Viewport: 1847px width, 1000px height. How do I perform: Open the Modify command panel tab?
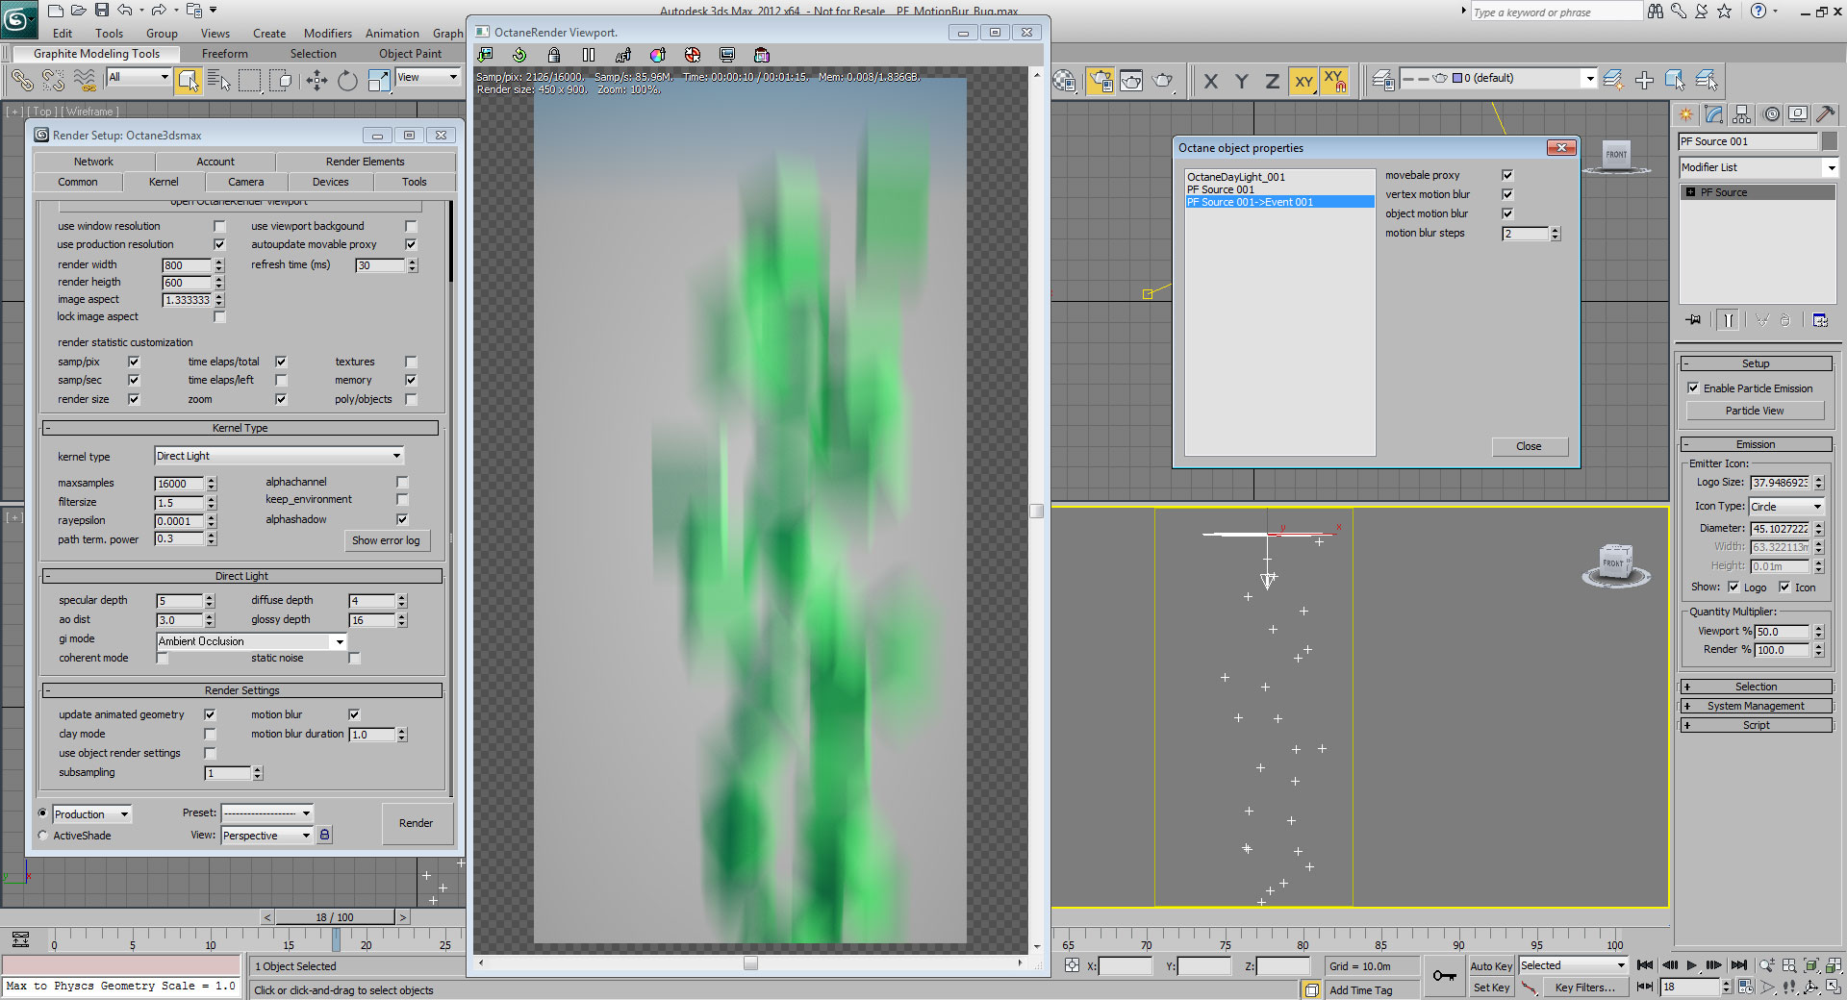click(x=1714, y=114)
